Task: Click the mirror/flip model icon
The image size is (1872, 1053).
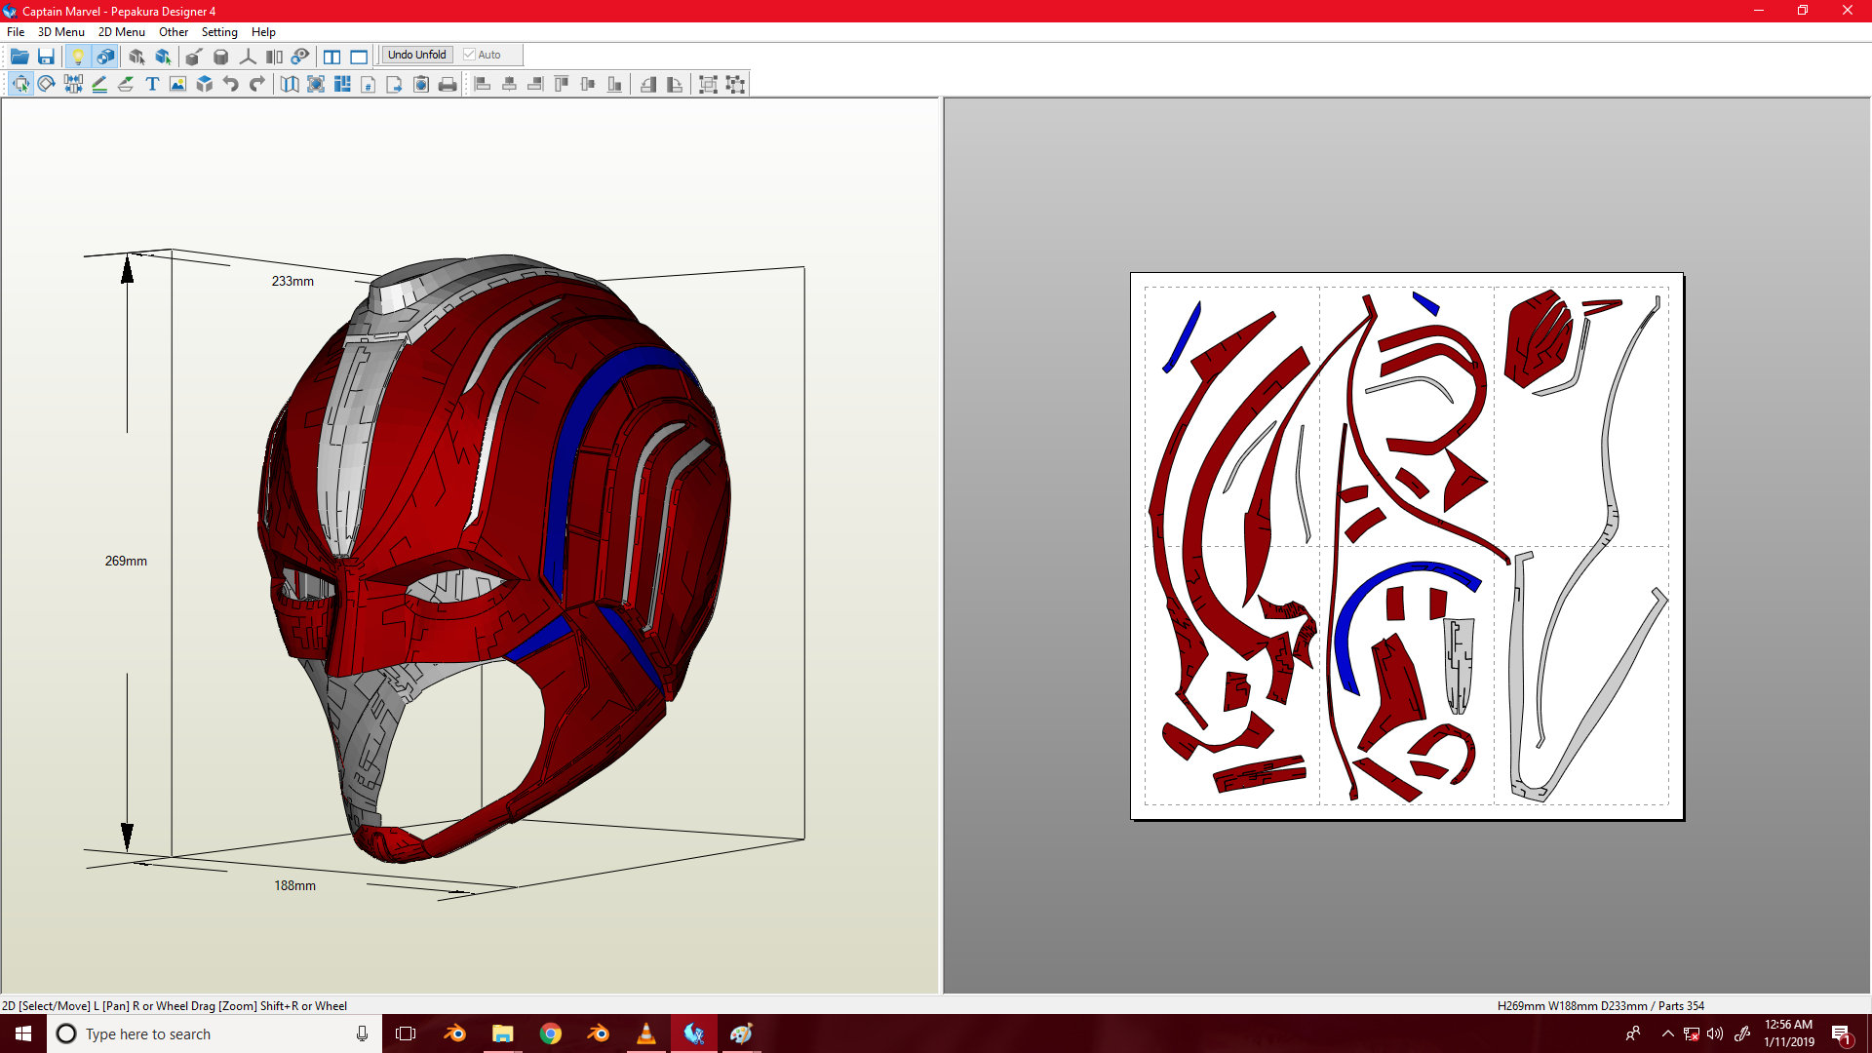Action: click(274, 56)
